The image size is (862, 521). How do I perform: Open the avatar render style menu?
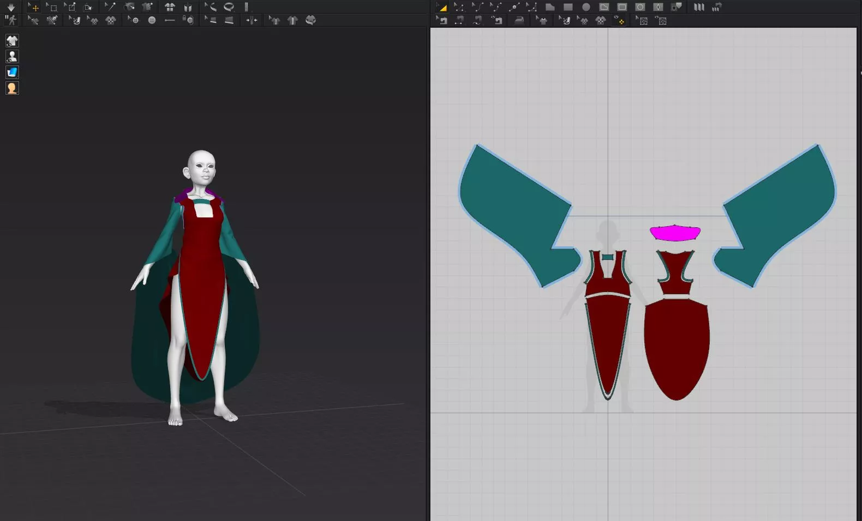[x=12, y=88]
